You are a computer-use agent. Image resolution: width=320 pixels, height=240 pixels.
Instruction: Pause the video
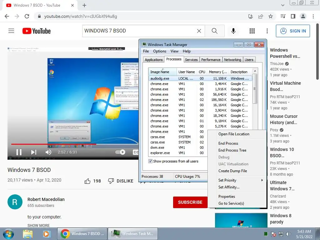click(19, 152)
